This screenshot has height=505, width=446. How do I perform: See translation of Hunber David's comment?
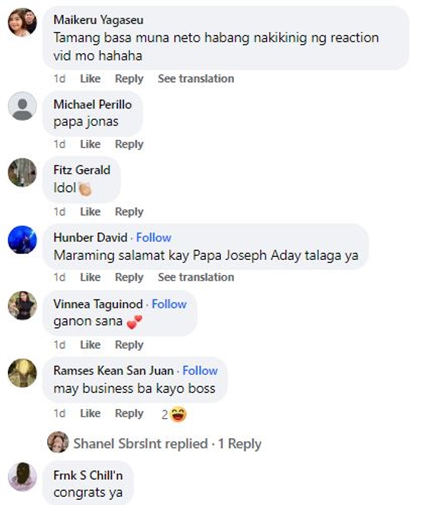click(x=196, y=277)
